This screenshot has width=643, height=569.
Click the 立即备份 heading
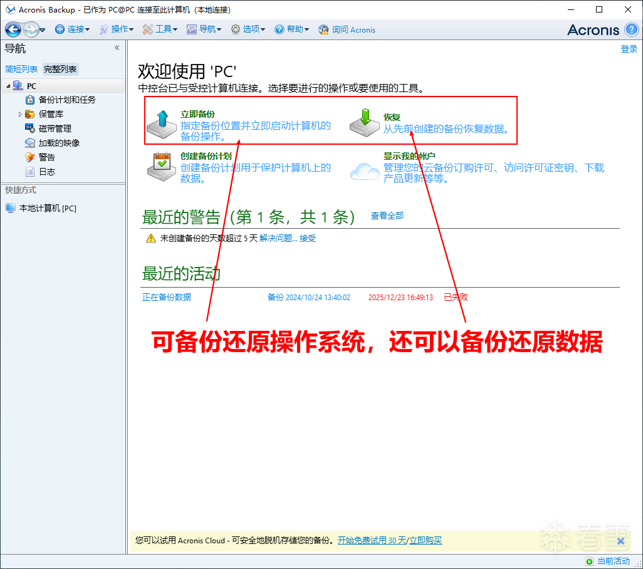[197, 115]
